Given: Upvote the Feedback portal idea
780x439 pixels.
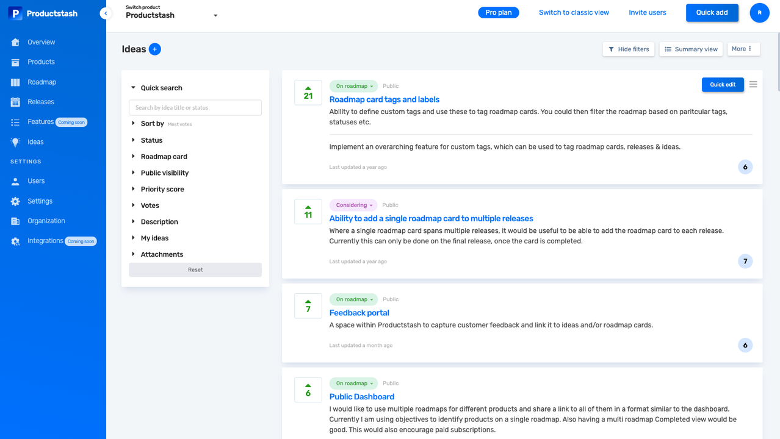Looking at the screenshot, I should [308, 302].
